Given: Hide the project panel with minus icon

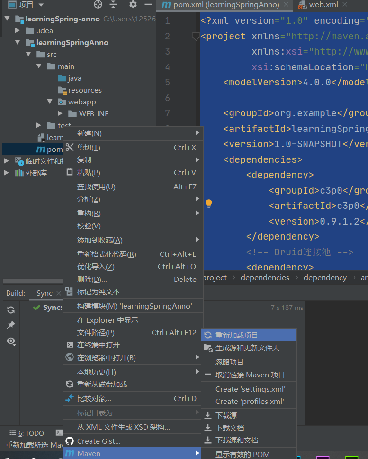Looking at the screenshot, I should coord(148,4).
